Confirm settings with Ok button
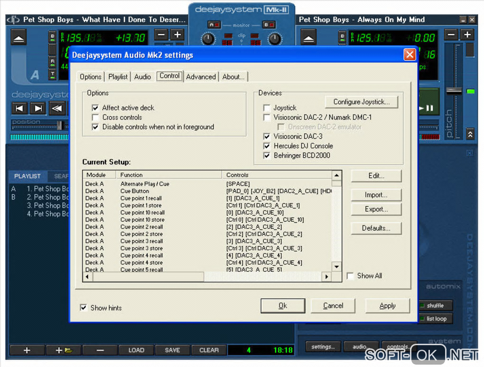 283,306
